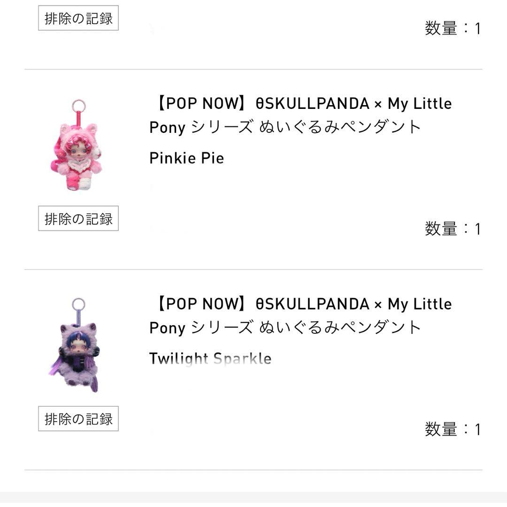Click the 数量：1 label for Pinkie Pie
Image resolution: width=507 pixels, height=507 pixels.
pyautogui.click(x=453, y=229)
